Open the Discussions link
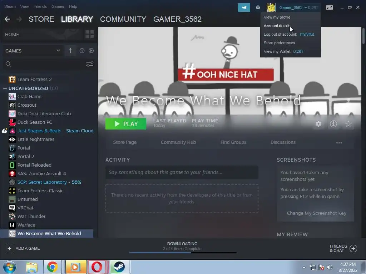 (283, 142)
